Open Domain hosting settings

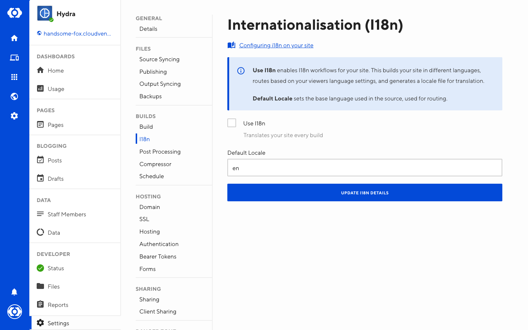click(x=150, y=207)
